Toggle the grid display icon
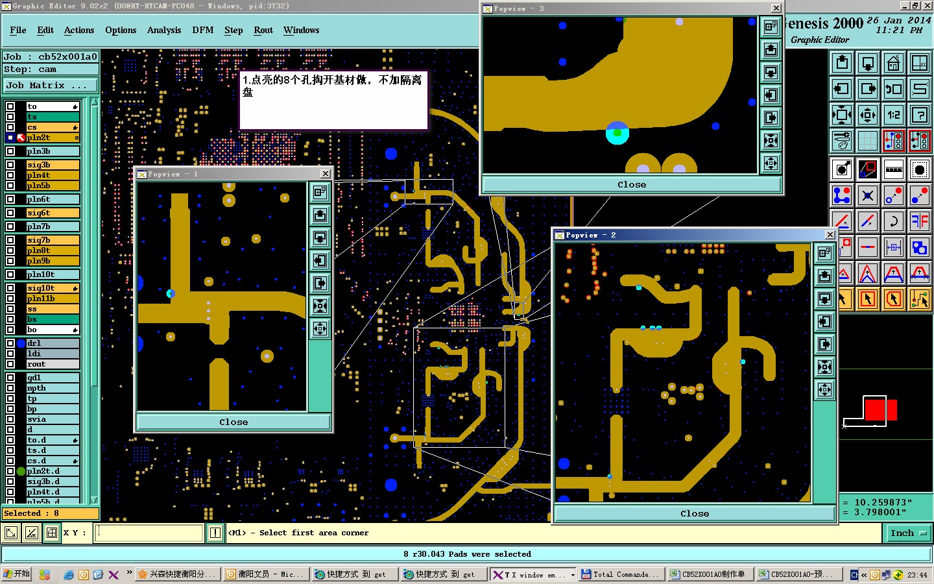934x584 pixels. tap(868, 140)
